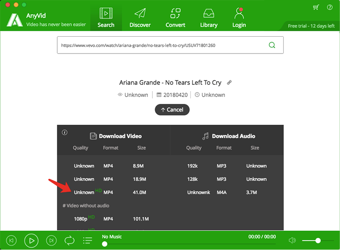Switch to the Discover tab

point(140,18)
